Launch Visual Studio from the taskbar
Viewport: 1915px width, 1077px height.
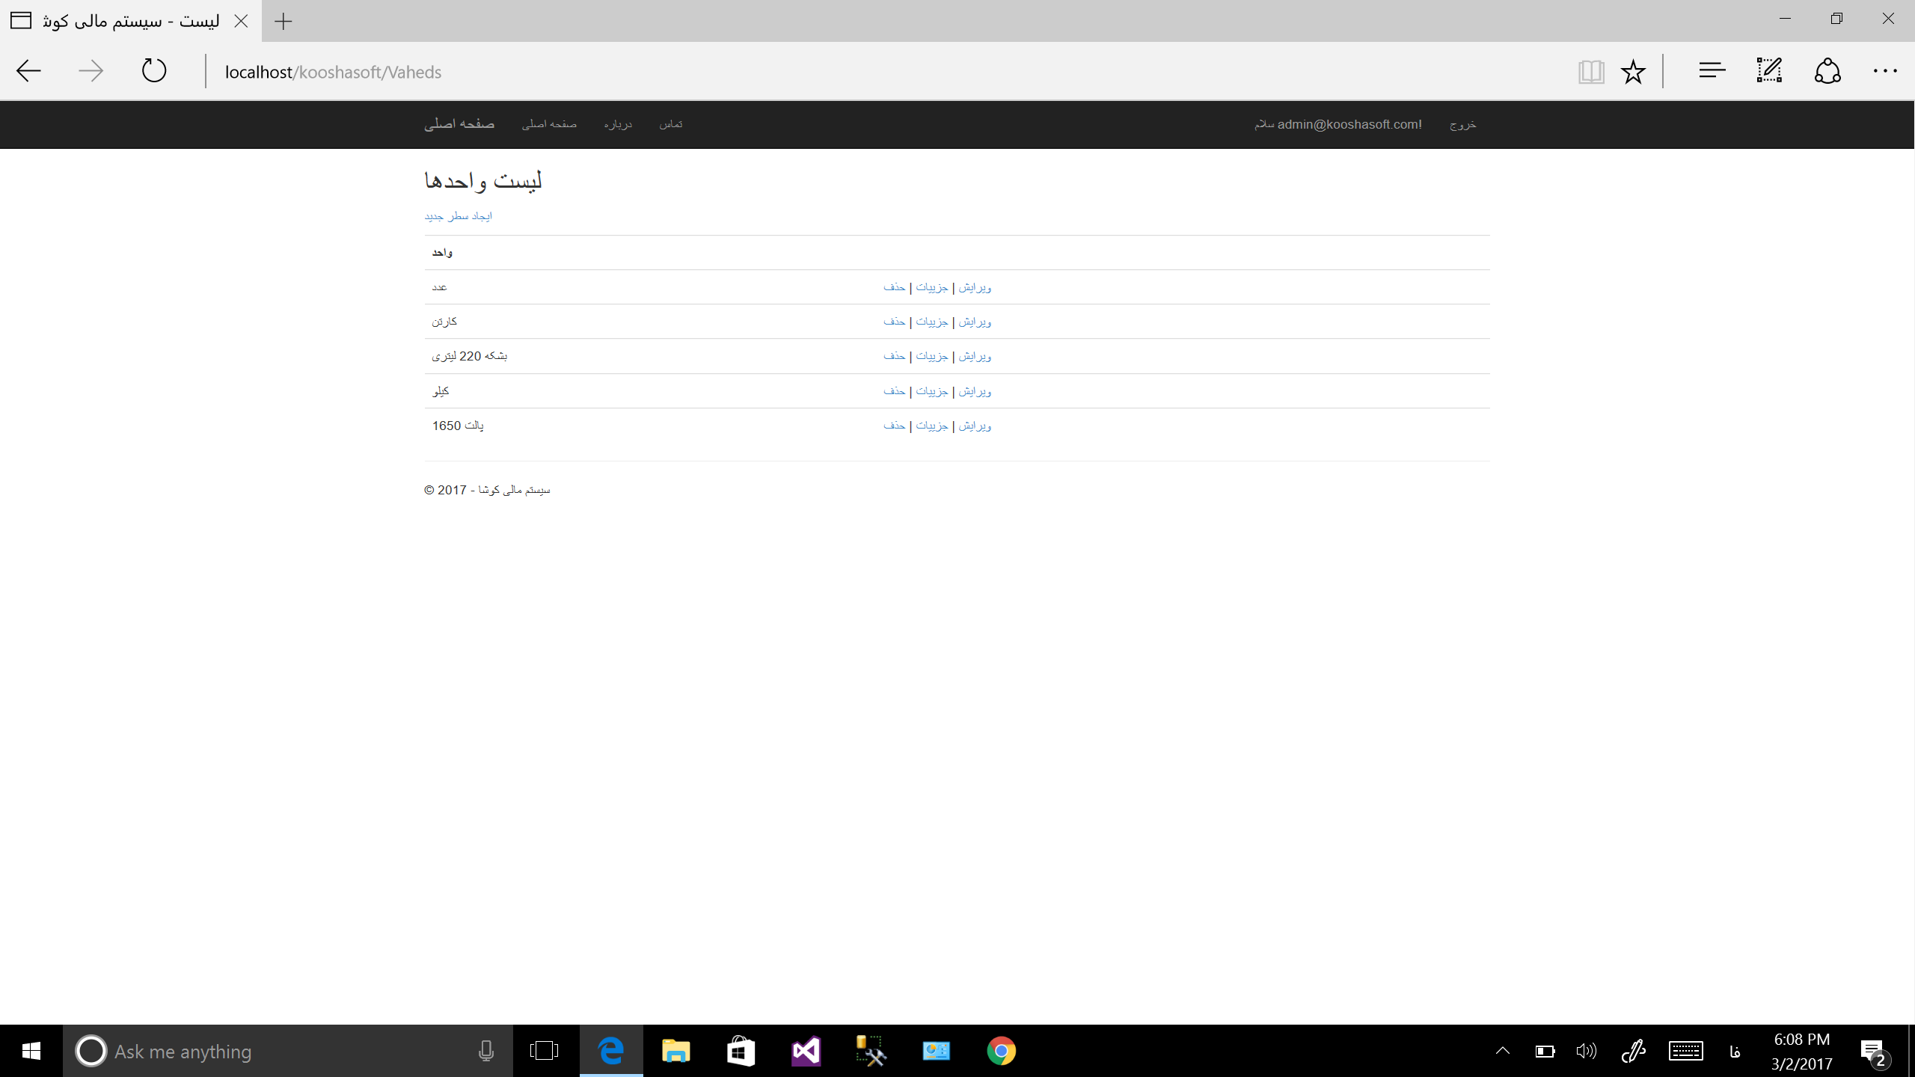pyautogui.click(x=806, y=1051)
